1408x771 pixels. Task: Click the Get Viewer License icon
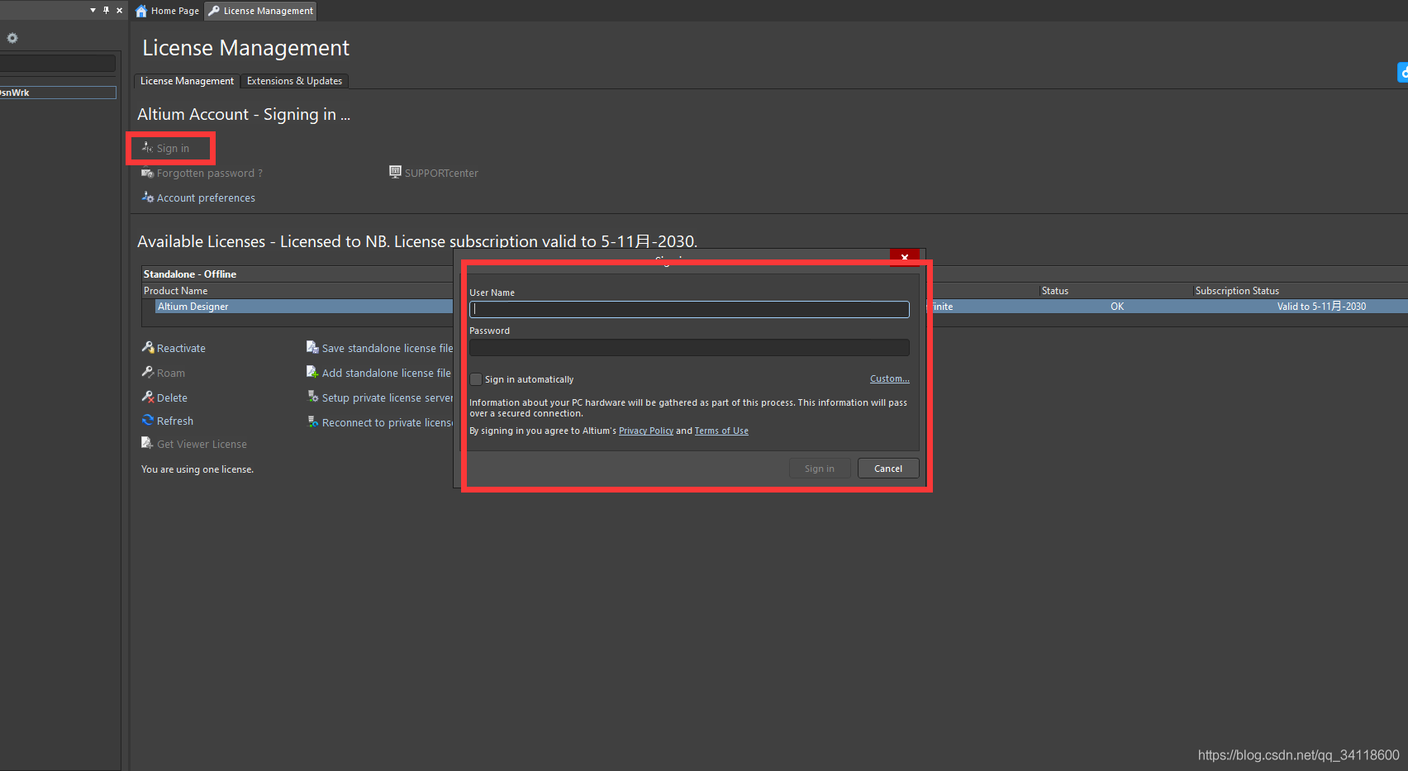147,443
